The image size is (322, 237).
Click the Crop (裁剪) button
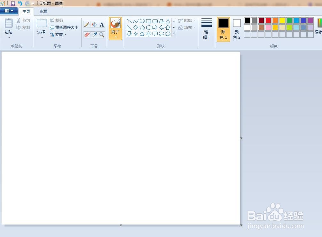(x=57, y=20)
